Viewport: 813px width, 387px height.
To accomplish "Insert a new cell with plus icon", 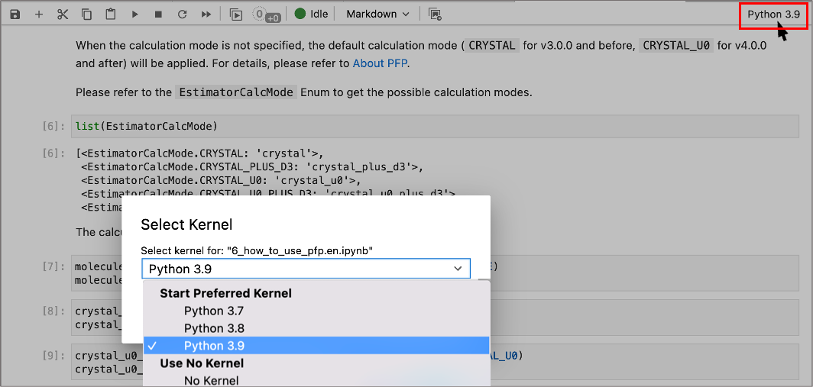I will click(39, 14).
